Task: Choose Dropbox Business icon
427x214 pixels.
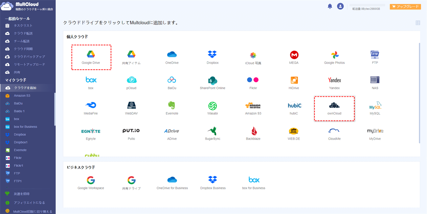Action: click(x=213, y=183)
